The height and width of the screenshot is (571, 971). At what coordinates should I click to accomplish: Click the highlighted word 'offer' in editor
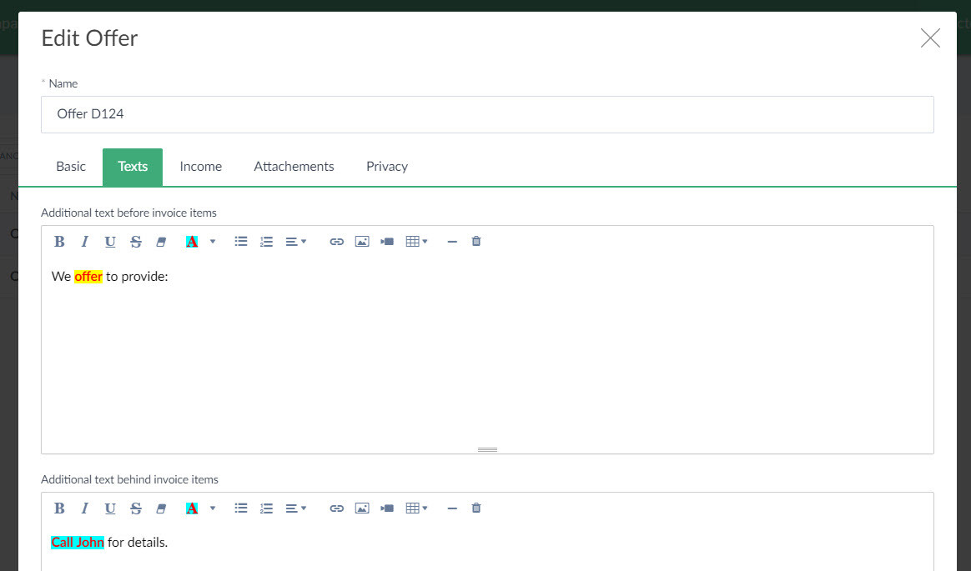(88, 277)
